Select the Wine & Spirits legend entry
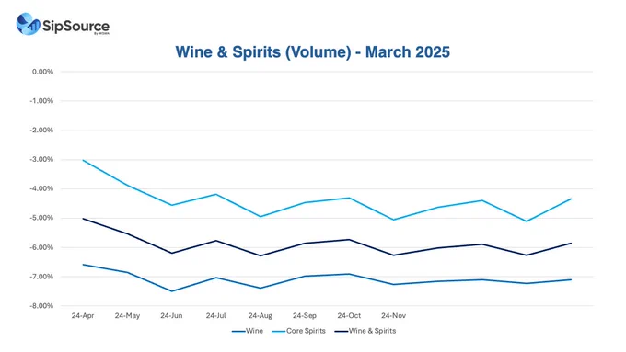The height and width of the screenshot is (352, 626). pos(365,331)
